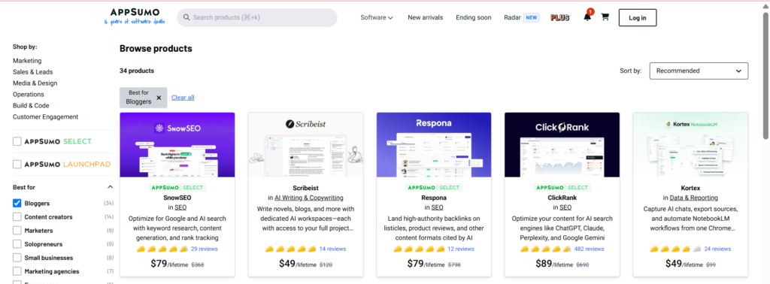The width and height of the screenshot is (770, 284).
Task: Click the ClickRank product thumbnail
Action: pos(562,145)
